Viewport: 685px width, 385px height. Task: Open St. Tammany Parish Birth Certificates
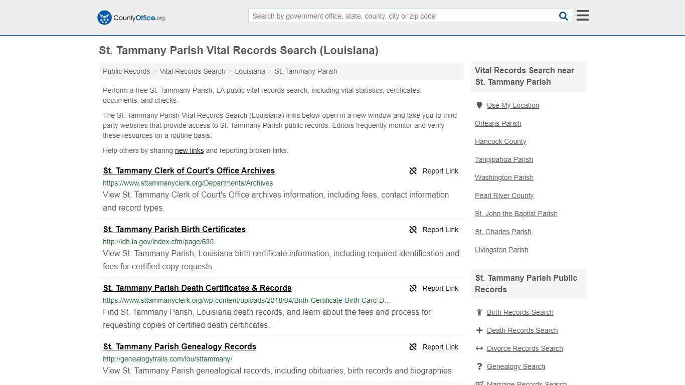[175, 229]
